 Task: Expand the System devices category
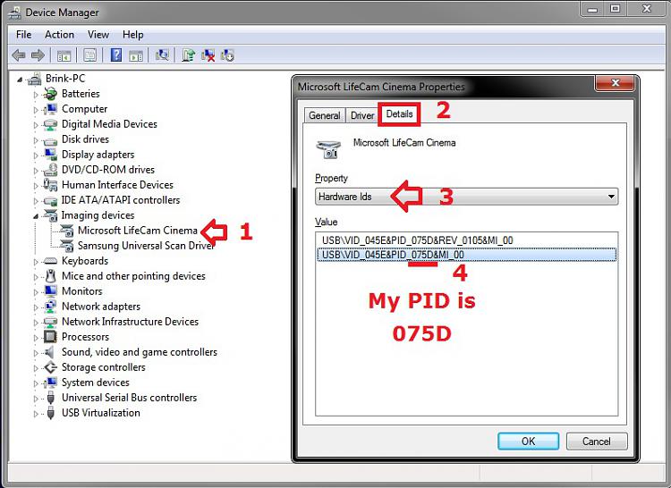coord(36,383)
